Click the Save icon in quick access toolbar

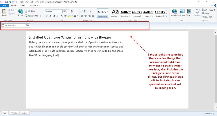tap(7, 2)
